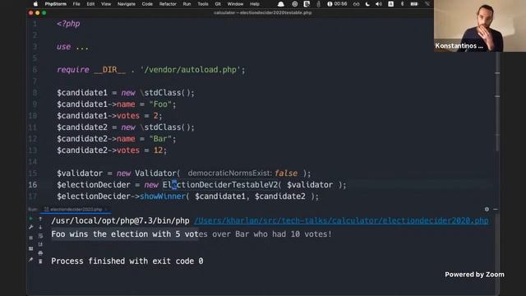Click the wrench settings icon in Run panel

tap(31, 227)
